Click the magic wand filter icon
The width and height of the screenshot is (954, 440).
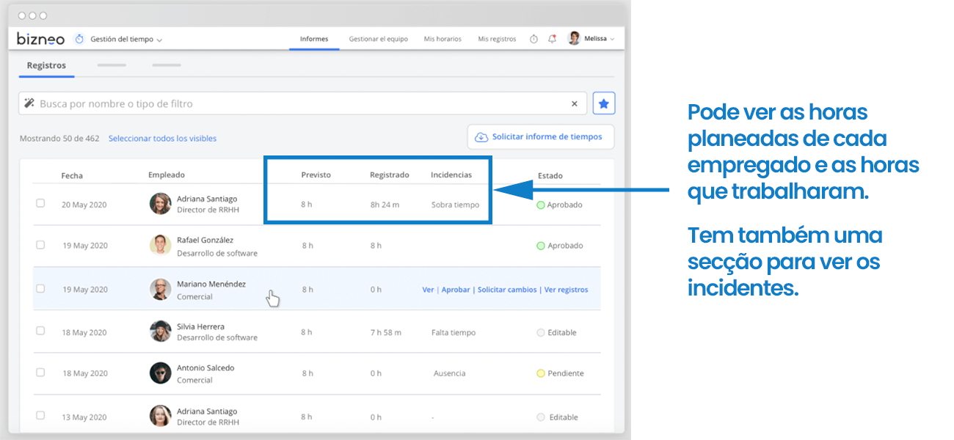(x=29, y=103)
